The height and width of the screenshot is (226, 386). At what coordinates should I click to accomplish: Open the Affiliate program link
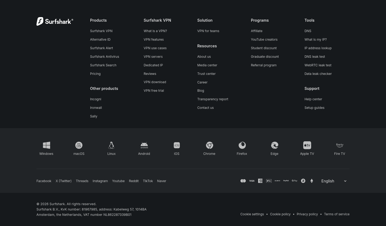click(x=257, y=31)
